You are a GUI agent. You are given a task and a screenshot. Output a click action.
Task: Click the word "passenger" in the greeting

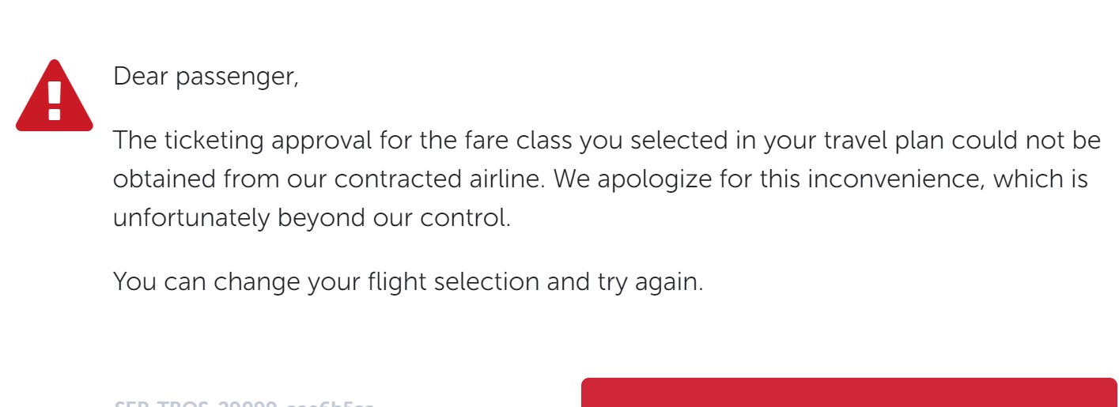(x=236, y=77)
